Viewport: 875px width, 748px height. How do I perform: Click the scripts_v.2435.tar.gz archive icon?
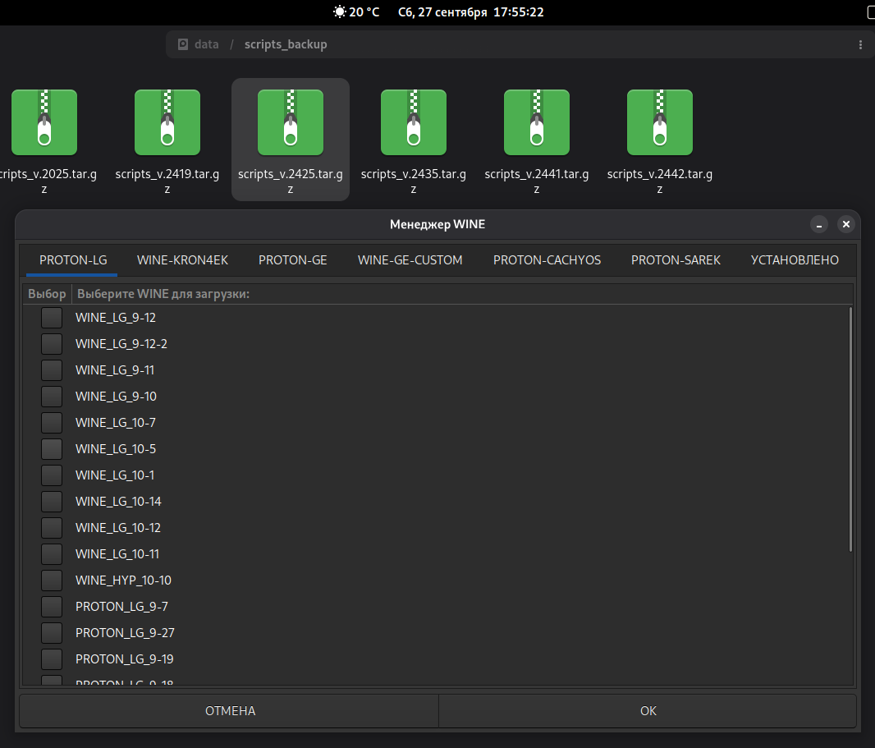pyautogui.click(x=414, y=122)
